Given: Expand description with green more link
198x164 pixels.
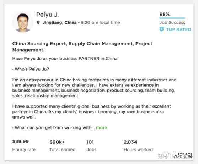Looking at the screenshot, I should coord(102,127).
